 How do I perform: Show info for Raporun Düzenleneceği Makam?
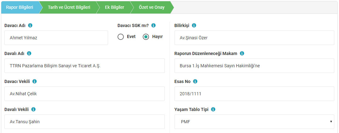(x=242, y=53)
